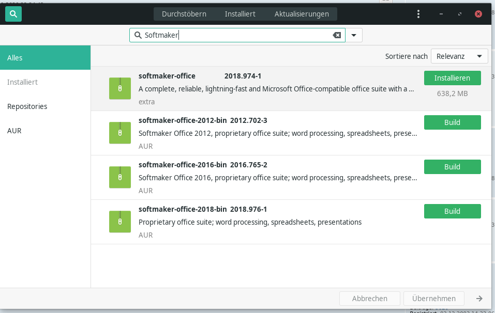Click the softmaker-office-2018-bin package icon
495x313 pixels.
(x=120, y=222)
